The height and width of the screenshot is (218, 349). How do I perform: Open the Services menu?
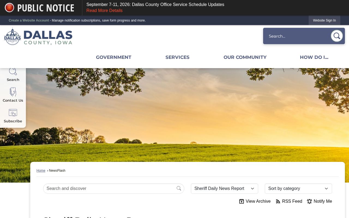(x=177, y=57)
